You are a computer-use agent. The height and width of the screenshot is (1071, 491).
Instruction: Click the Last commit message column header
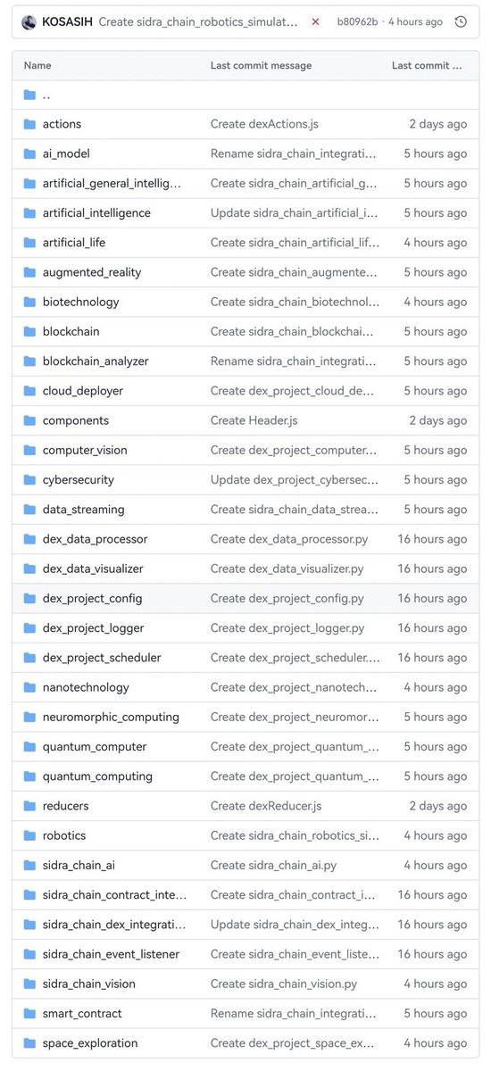coord(261,65)
